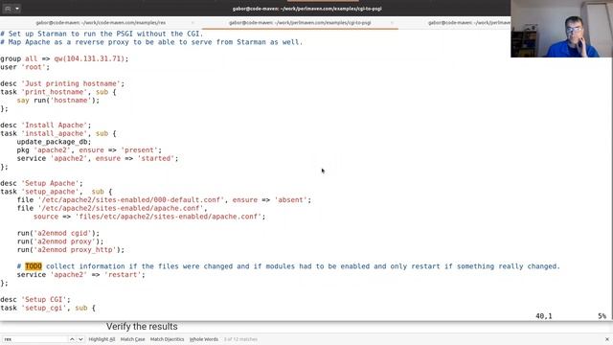Viewport: 613px width, 345px height.
Task: Click the 'a2enmod cgid' run line
Action: pyautogui.click(x=58, y=233)
